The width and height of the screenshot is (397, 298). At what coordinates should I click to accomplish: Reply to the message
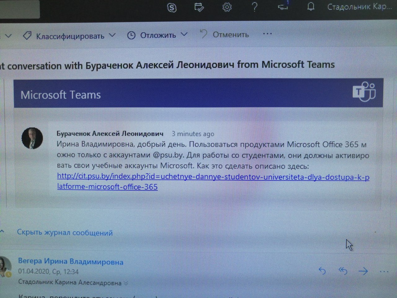[x=322, y=271]
